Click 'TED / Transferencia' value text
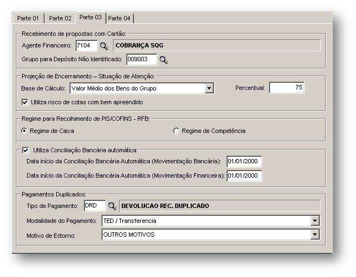 click(x=130, y=221)
